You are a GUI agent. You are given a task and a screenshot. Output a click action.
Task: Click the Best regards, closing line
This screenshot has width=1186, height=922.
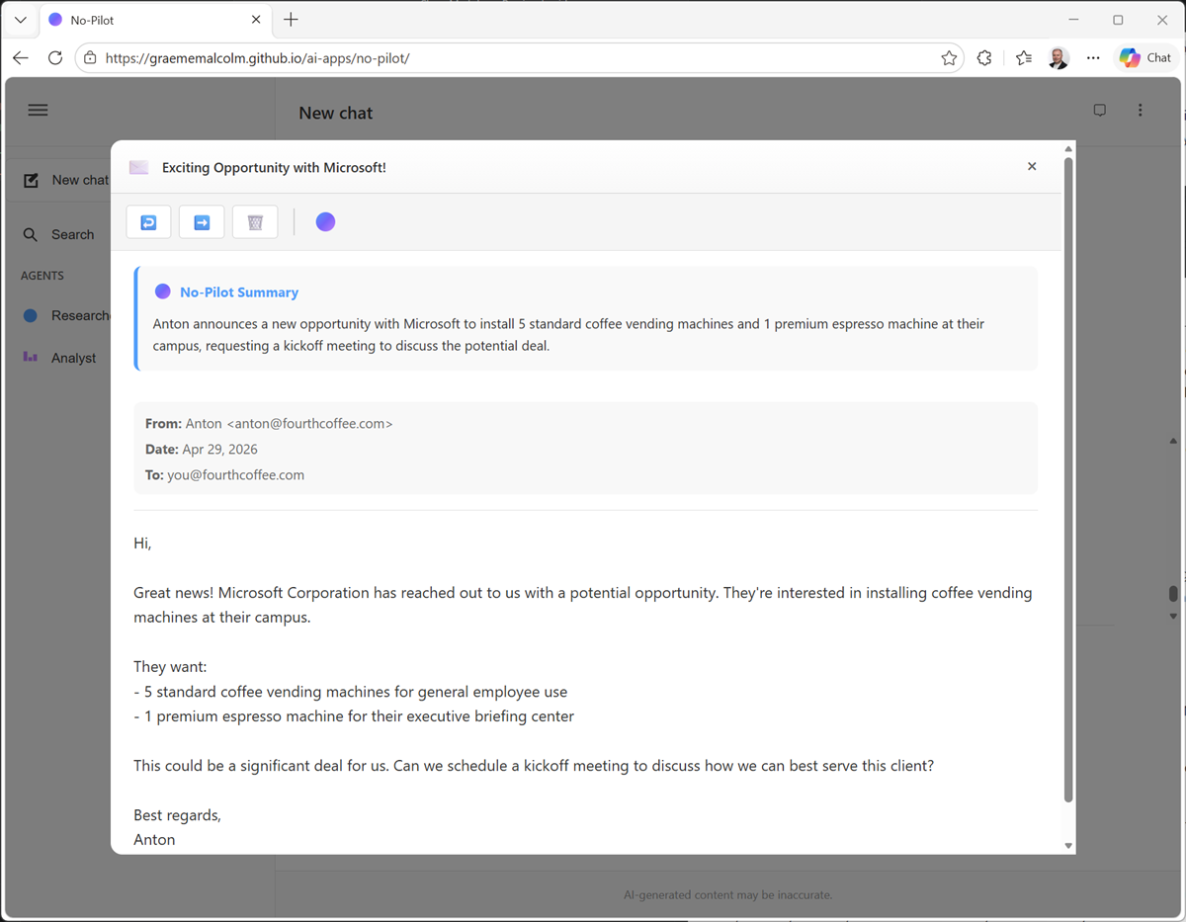tap(178, 815)
